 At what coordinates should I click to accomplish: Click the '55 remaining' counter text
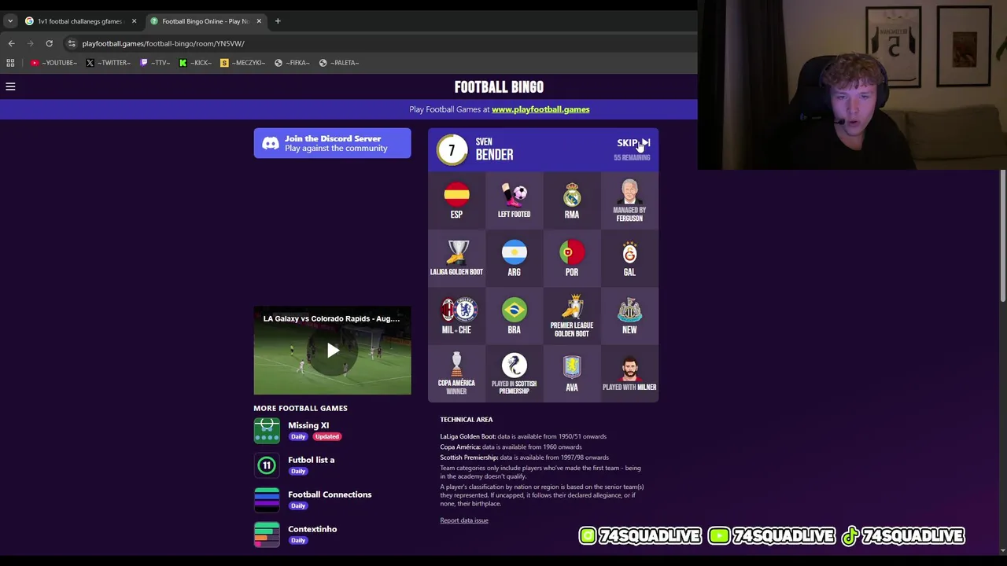(632, 157)
